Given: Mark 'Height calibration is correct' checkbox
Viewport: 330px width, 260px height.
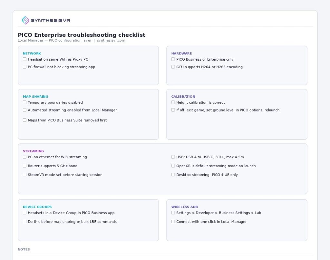Looking at the screenshot, I should click(x=173, y=102).
